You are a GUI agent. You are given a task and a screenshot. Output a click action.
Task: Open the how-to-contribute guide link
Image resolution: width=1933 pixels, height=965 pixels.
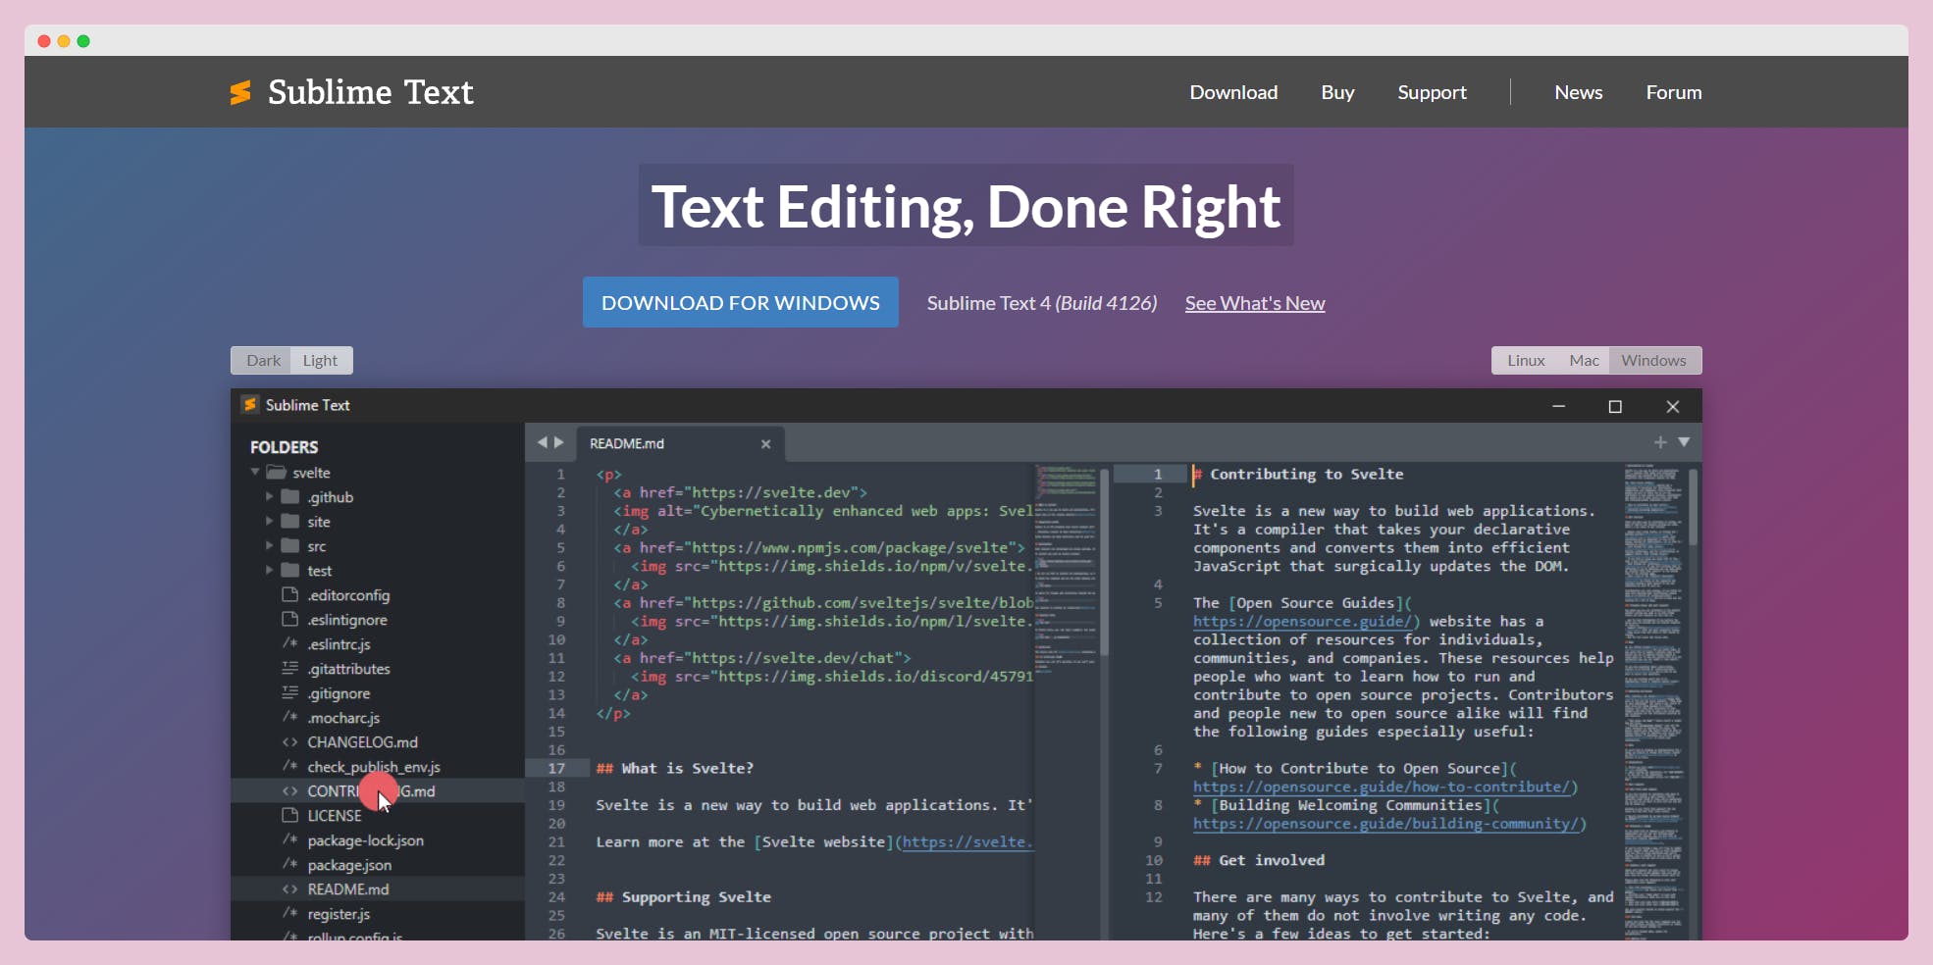click(1384, 787)
